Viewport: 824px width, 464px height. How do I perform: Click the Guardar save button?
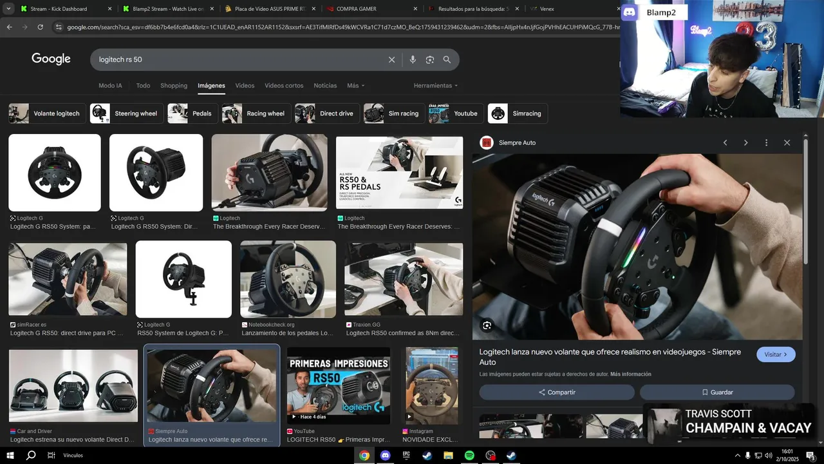[x=717, y=392]
